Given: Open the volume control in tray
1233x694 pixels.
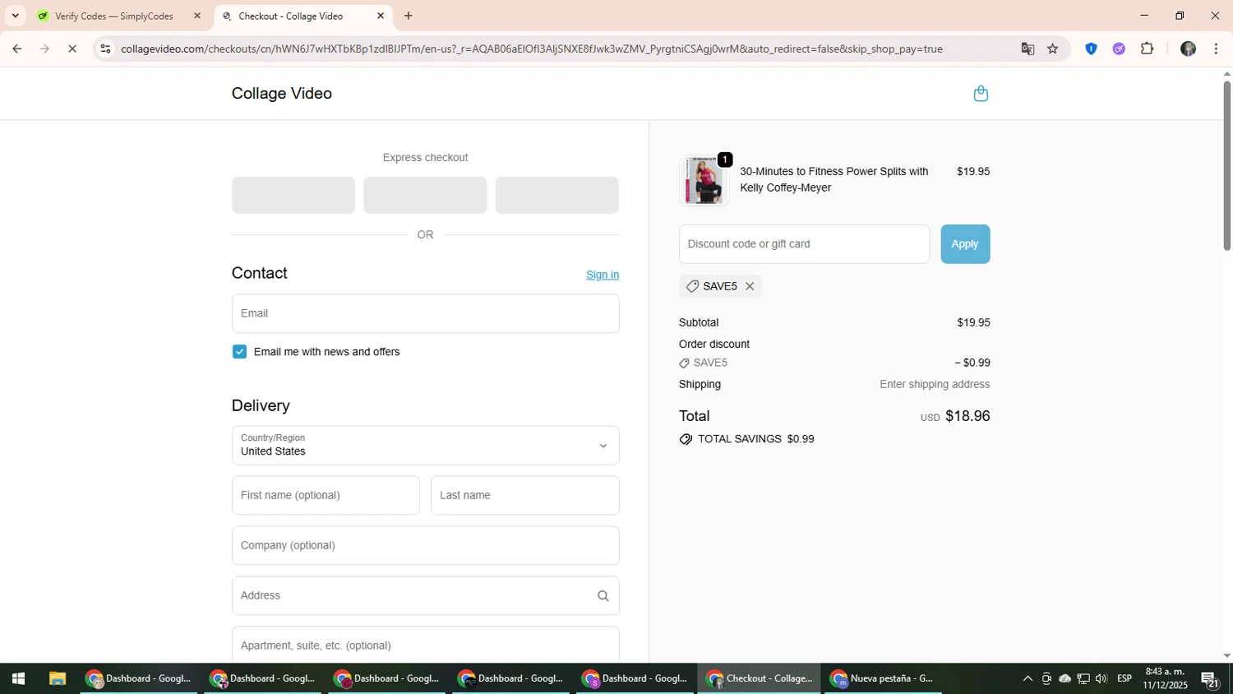Looking at the screenshot, I should 1101,678.
